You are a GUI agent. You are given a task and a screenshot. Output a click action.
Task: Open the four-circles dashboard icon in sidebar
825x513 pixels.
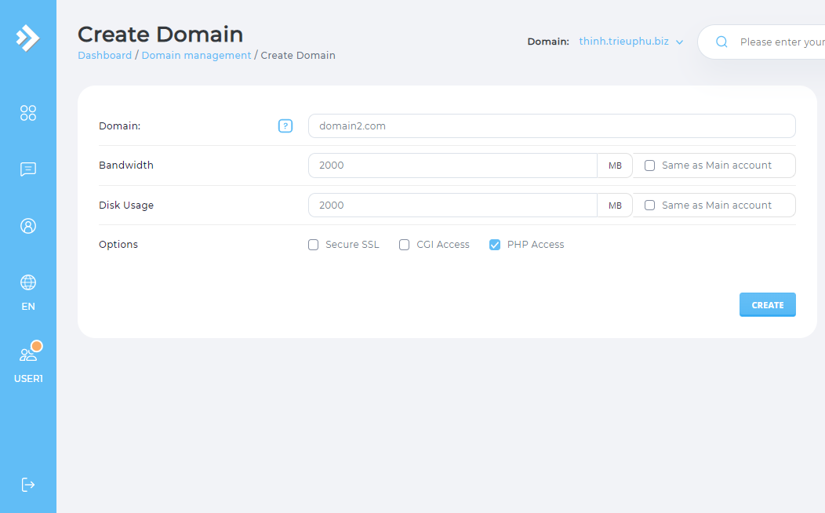(28, 113)
